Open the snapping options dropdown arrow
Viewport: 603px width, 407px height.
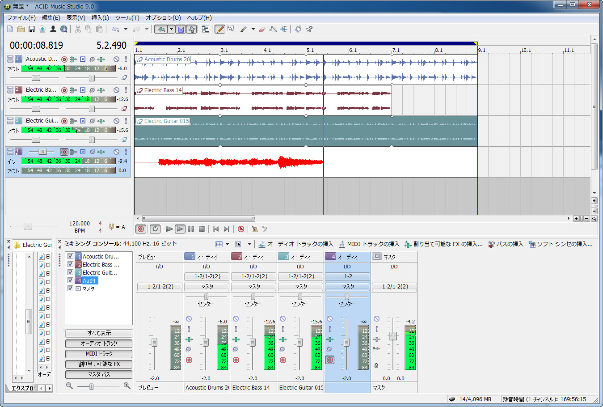(x=171, y=29)
